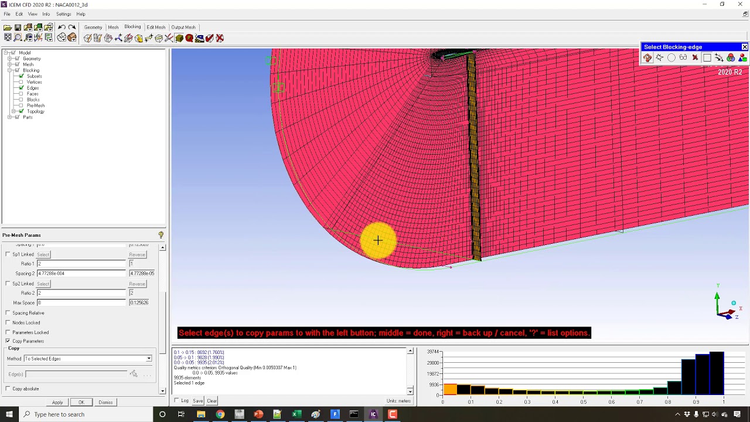The width and height of the screenshot is (750, 422).
Task: Click the orange 0-0.05 histogram bar
Action: pyautogui.click(x=449, y=390)
